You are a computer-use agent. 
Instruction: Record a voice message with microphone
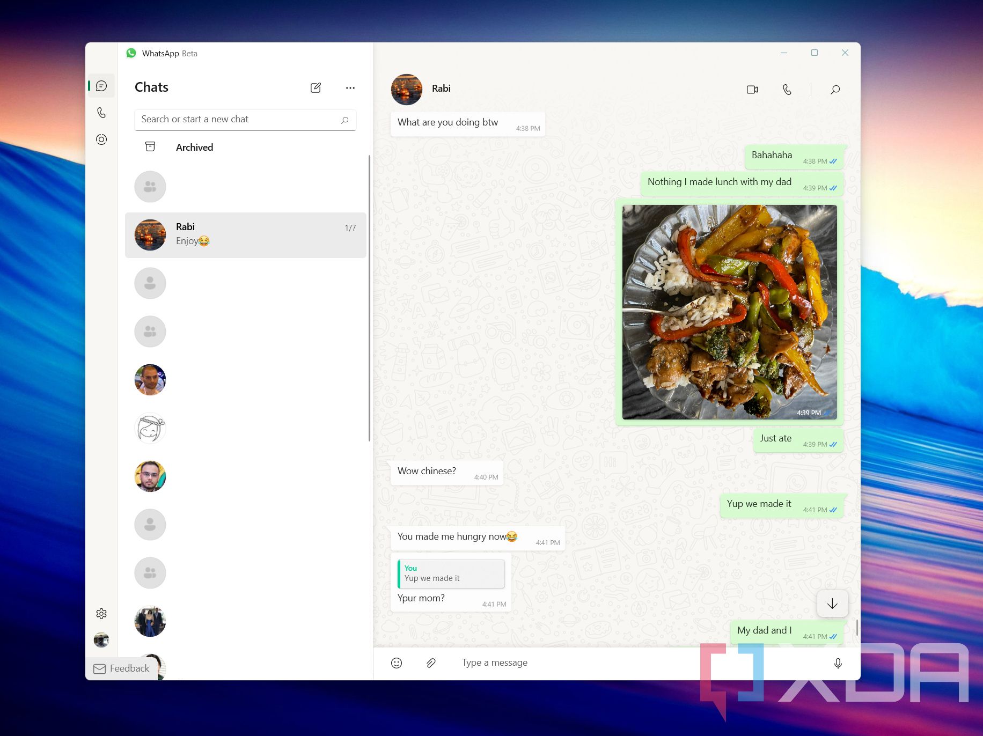pyautogui.click(x=838, y=664)
